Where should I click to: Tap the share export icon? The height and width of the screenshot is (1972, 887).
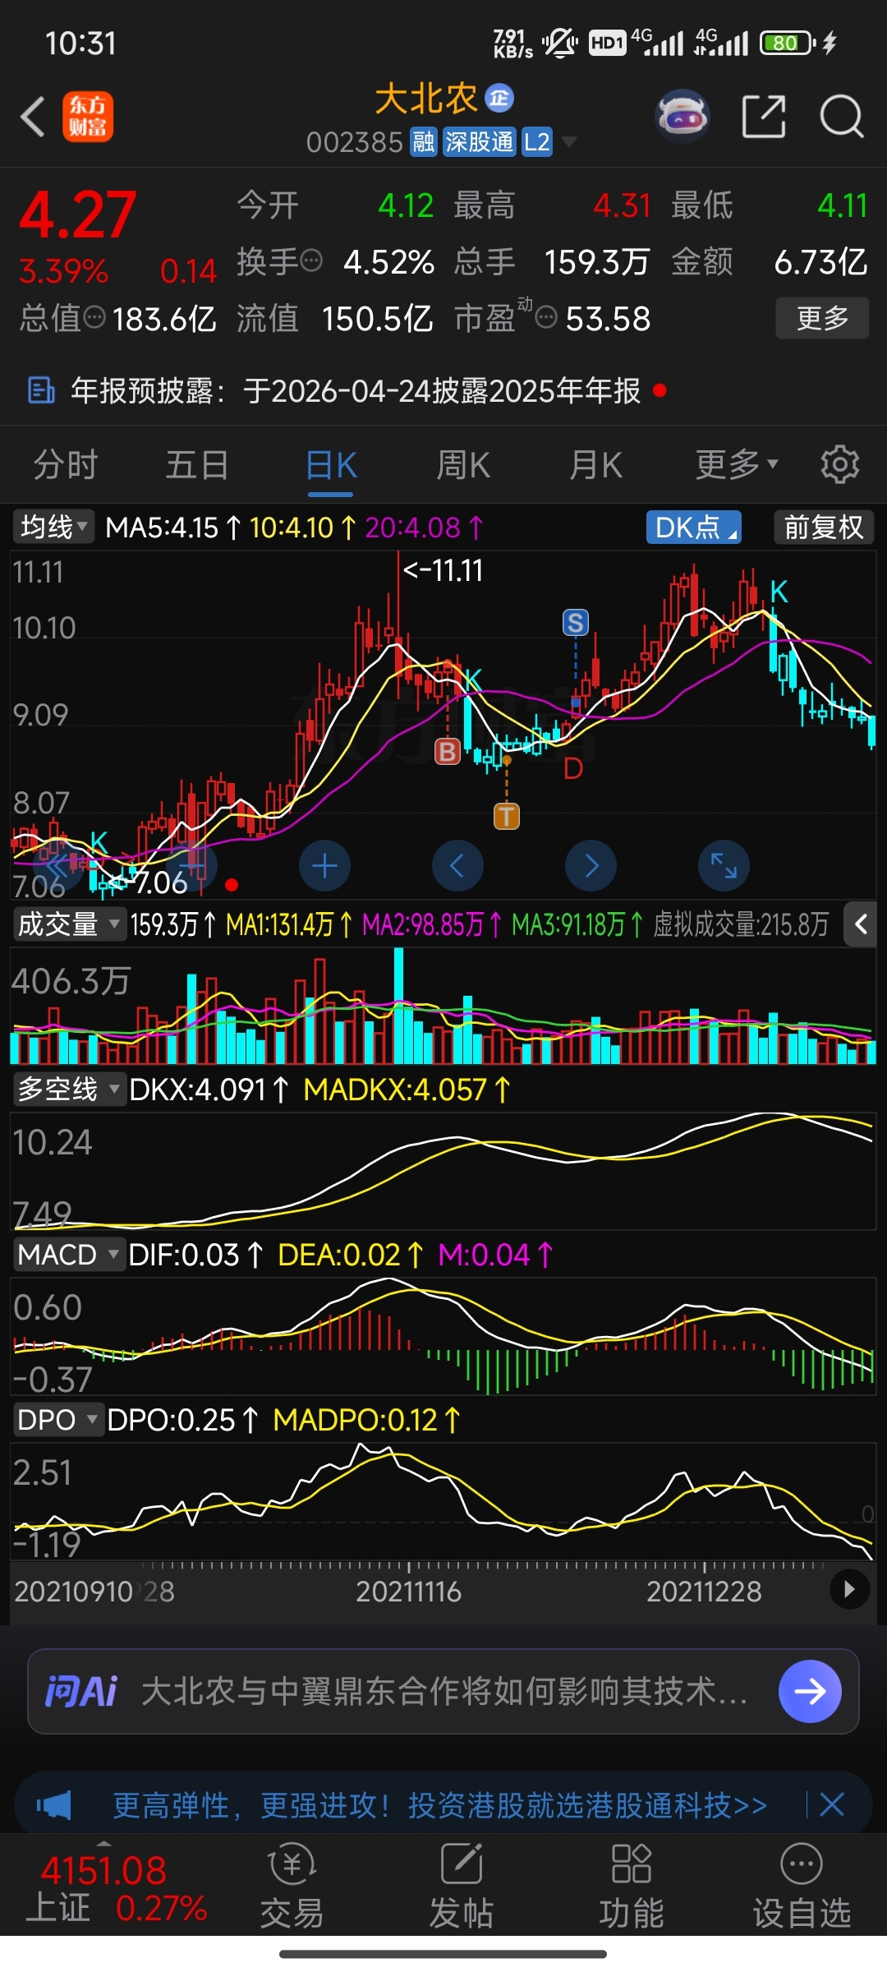[764, 117]
